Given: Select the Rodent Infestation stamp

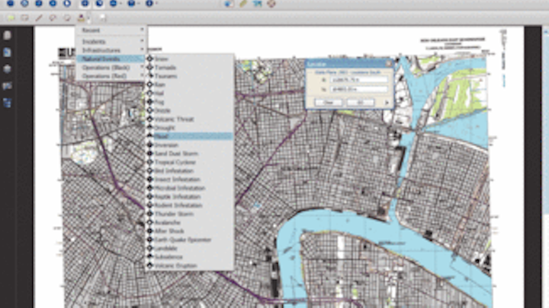Looking at the screenshot, I should coord(189,205).
